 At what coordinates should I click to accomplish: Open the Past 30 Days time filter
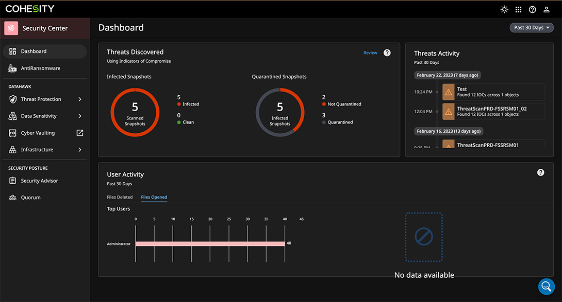[x=532, y=27]
